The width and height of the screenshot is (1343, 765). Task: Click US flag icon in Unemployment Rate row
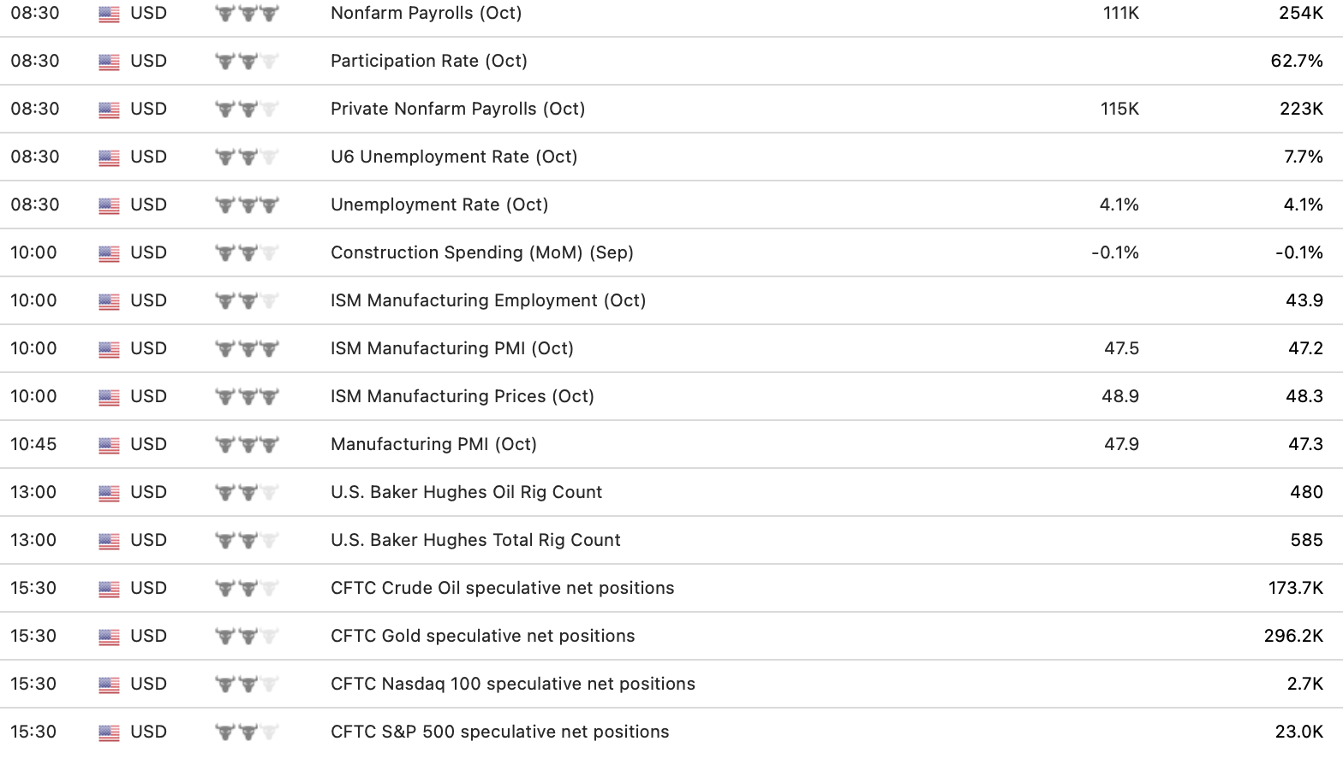(x=109, y=205)
